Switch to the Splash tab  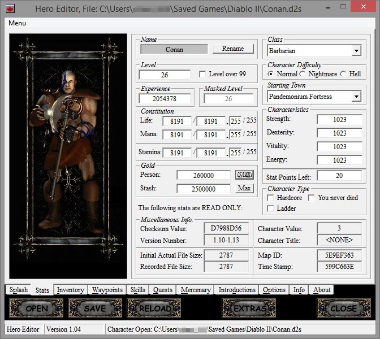(x=19, y=290)
